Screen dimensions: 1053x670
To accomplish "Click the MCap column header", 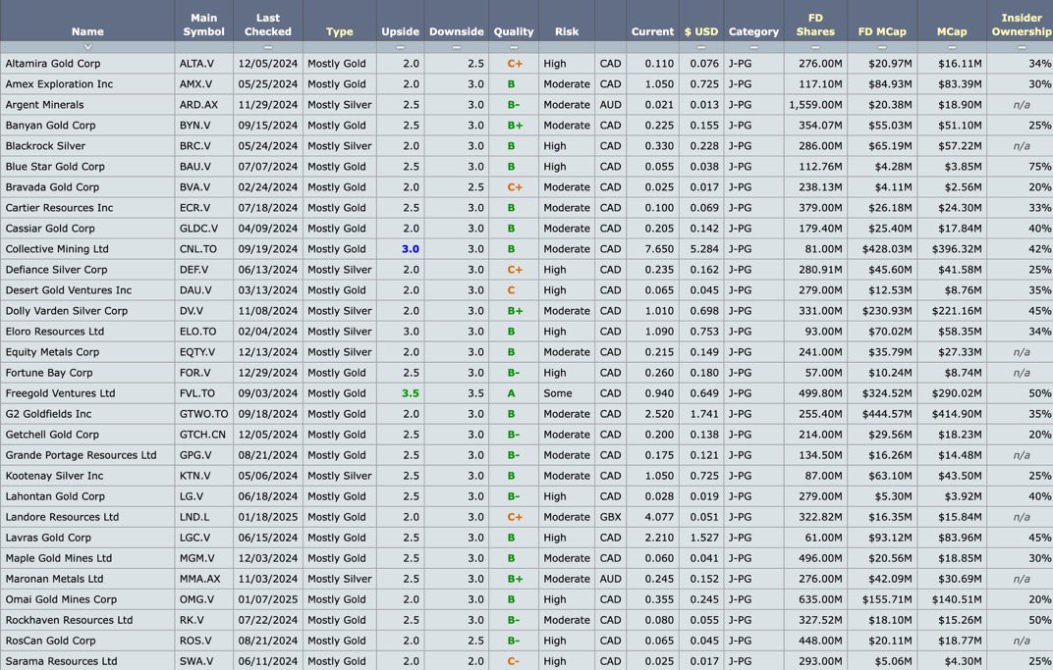I will click(x=952, y=31).
